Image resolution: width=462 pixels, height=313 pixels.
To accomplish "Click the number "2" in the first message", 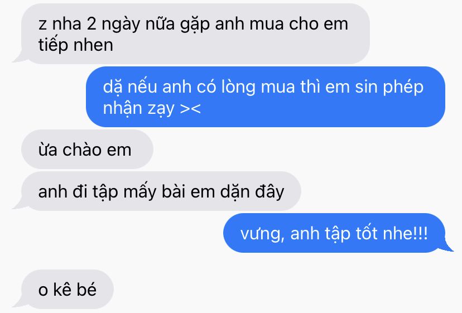I will click(x=92, y=24).
